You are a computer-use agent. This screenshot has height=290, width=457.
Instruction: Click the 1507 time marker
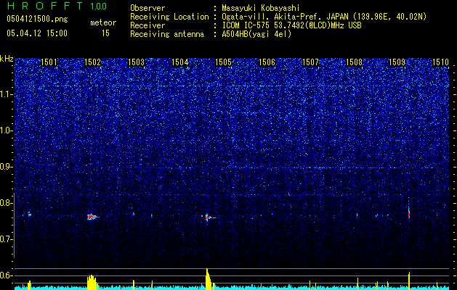tap(310, 62)
